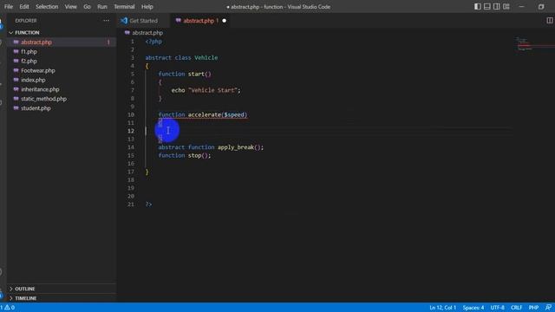Open index.php in the explorer
555x312 pixels.
click(33, 80)
